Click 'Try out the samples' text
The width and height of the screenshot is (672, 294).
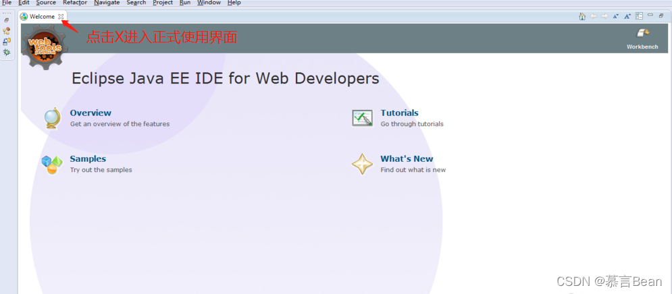101,170
